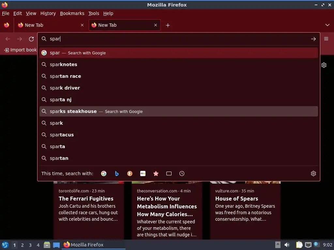Expand the list all tabs chevron
This screenshot has height=250, width=334.
pyautogui.click(x=327, y=25)
